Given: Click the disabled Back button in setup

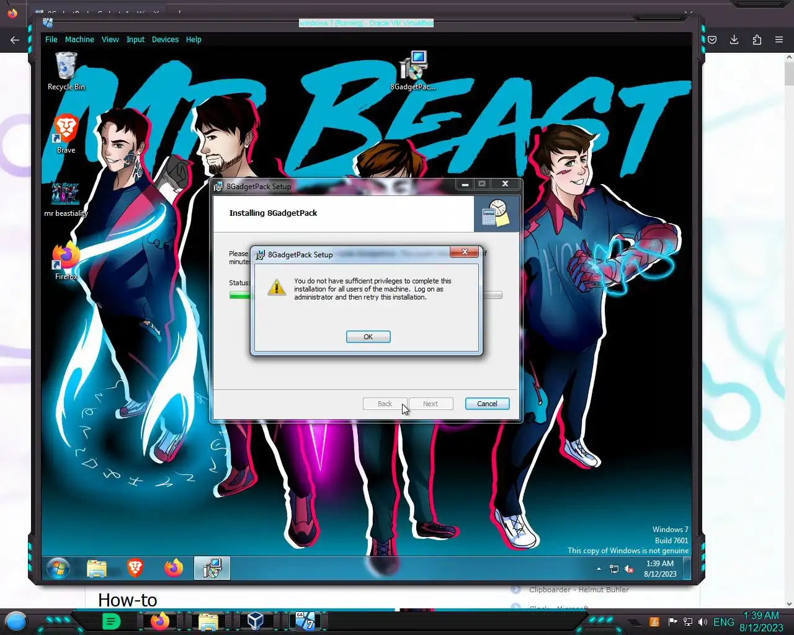Looking at the screenshot, I should point(385,404).
